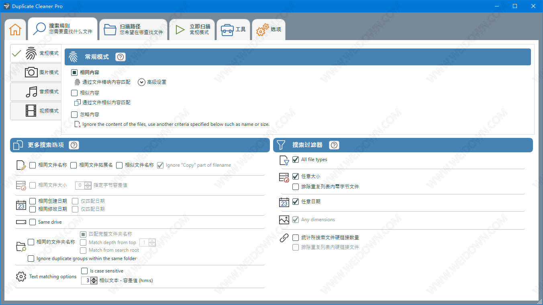Select 常规模式 fingerprint mode in sidebar
This screenshot has height=305, width=543.
coord(36,53)
